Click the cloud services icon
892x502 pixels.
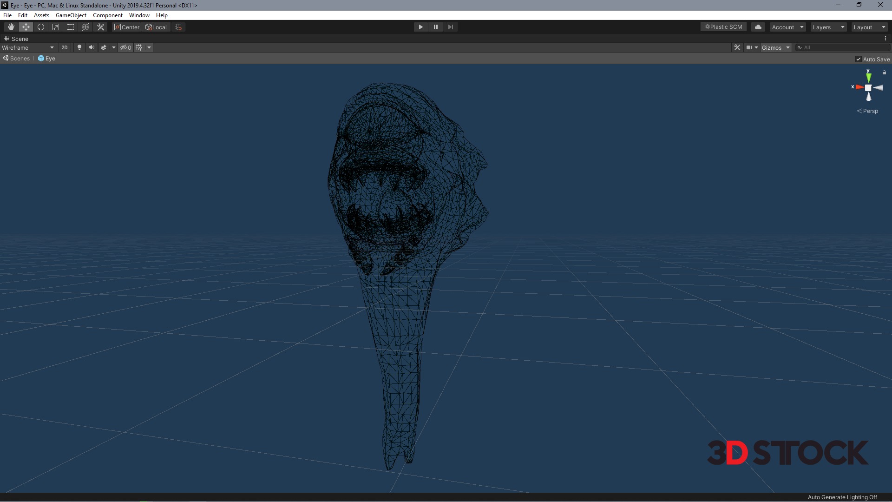[x=758, y=27]
